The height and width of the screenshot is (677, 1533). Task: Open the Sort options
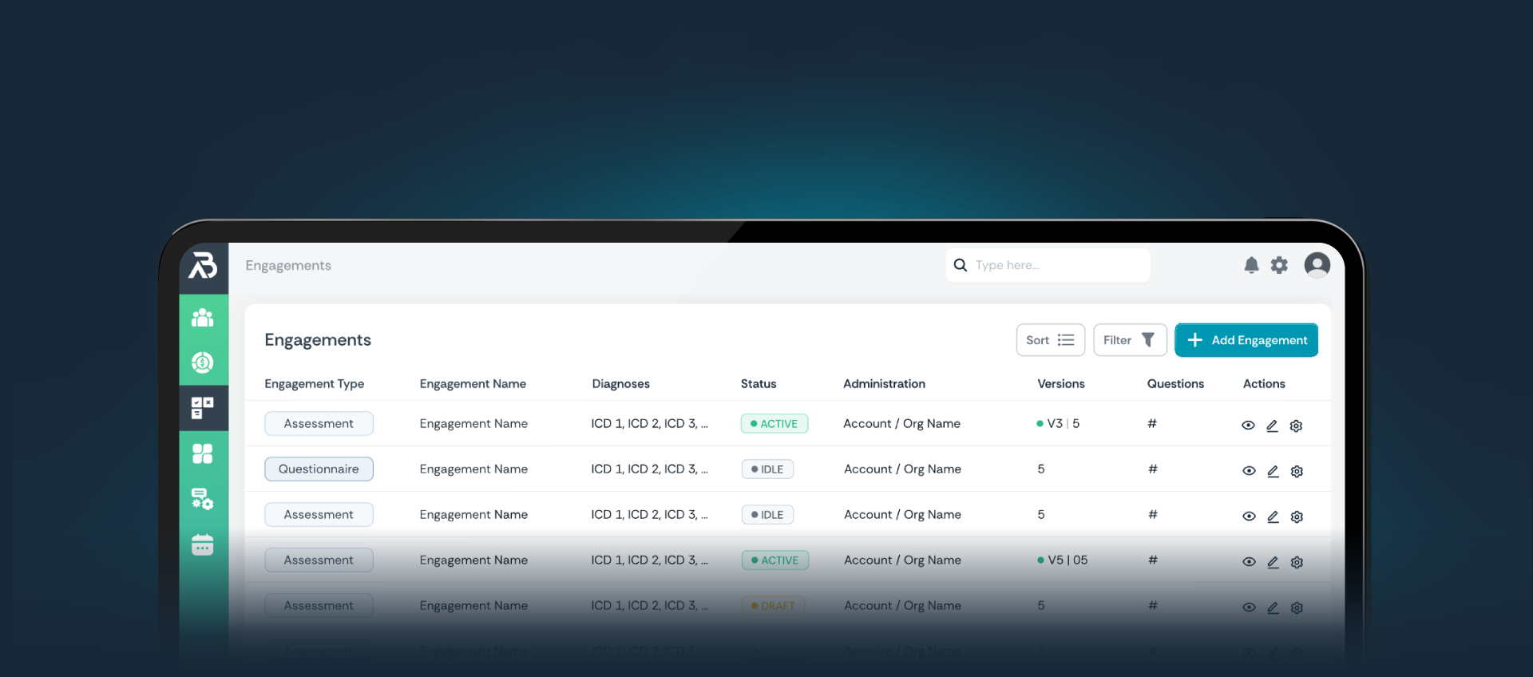(x=1050, y=340)
